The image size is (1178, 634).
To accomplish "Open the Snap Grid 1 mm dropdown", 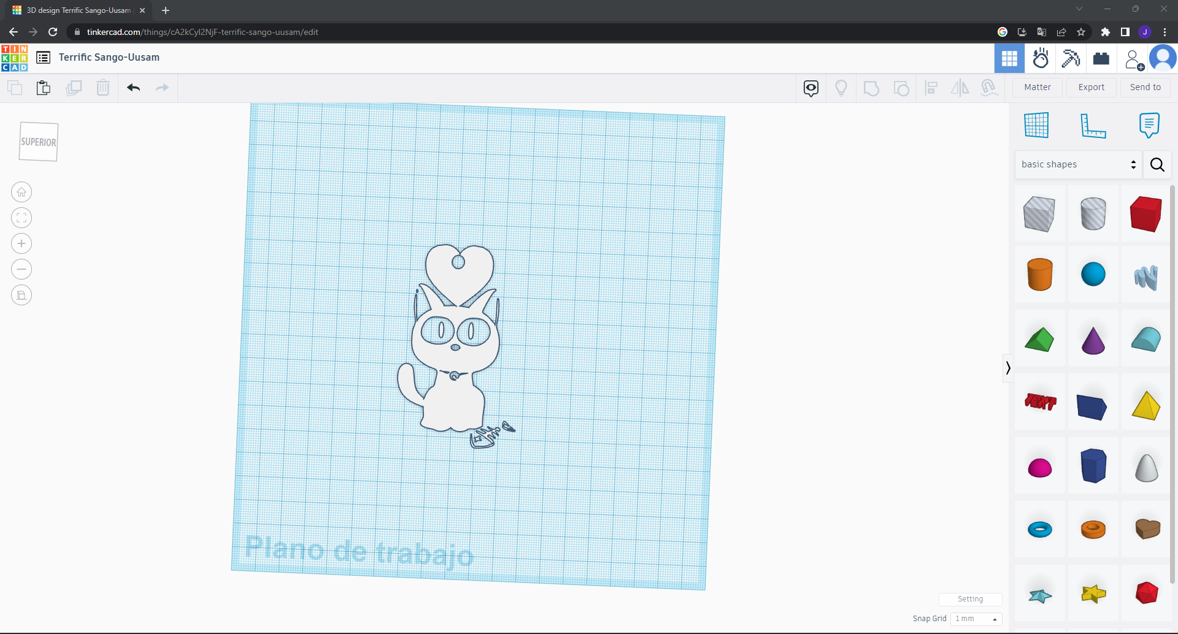I will [x=976, y=619].
